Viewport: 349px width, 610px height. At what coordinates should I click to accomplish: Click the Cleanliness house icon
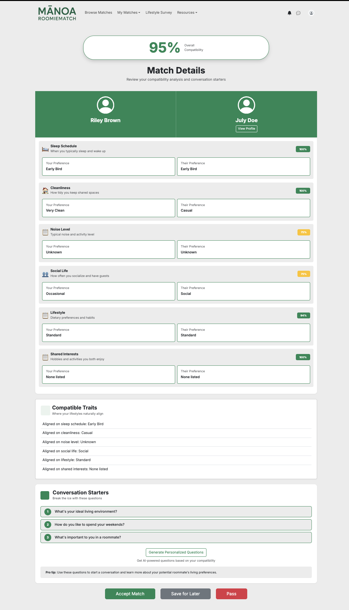(45, 190)
